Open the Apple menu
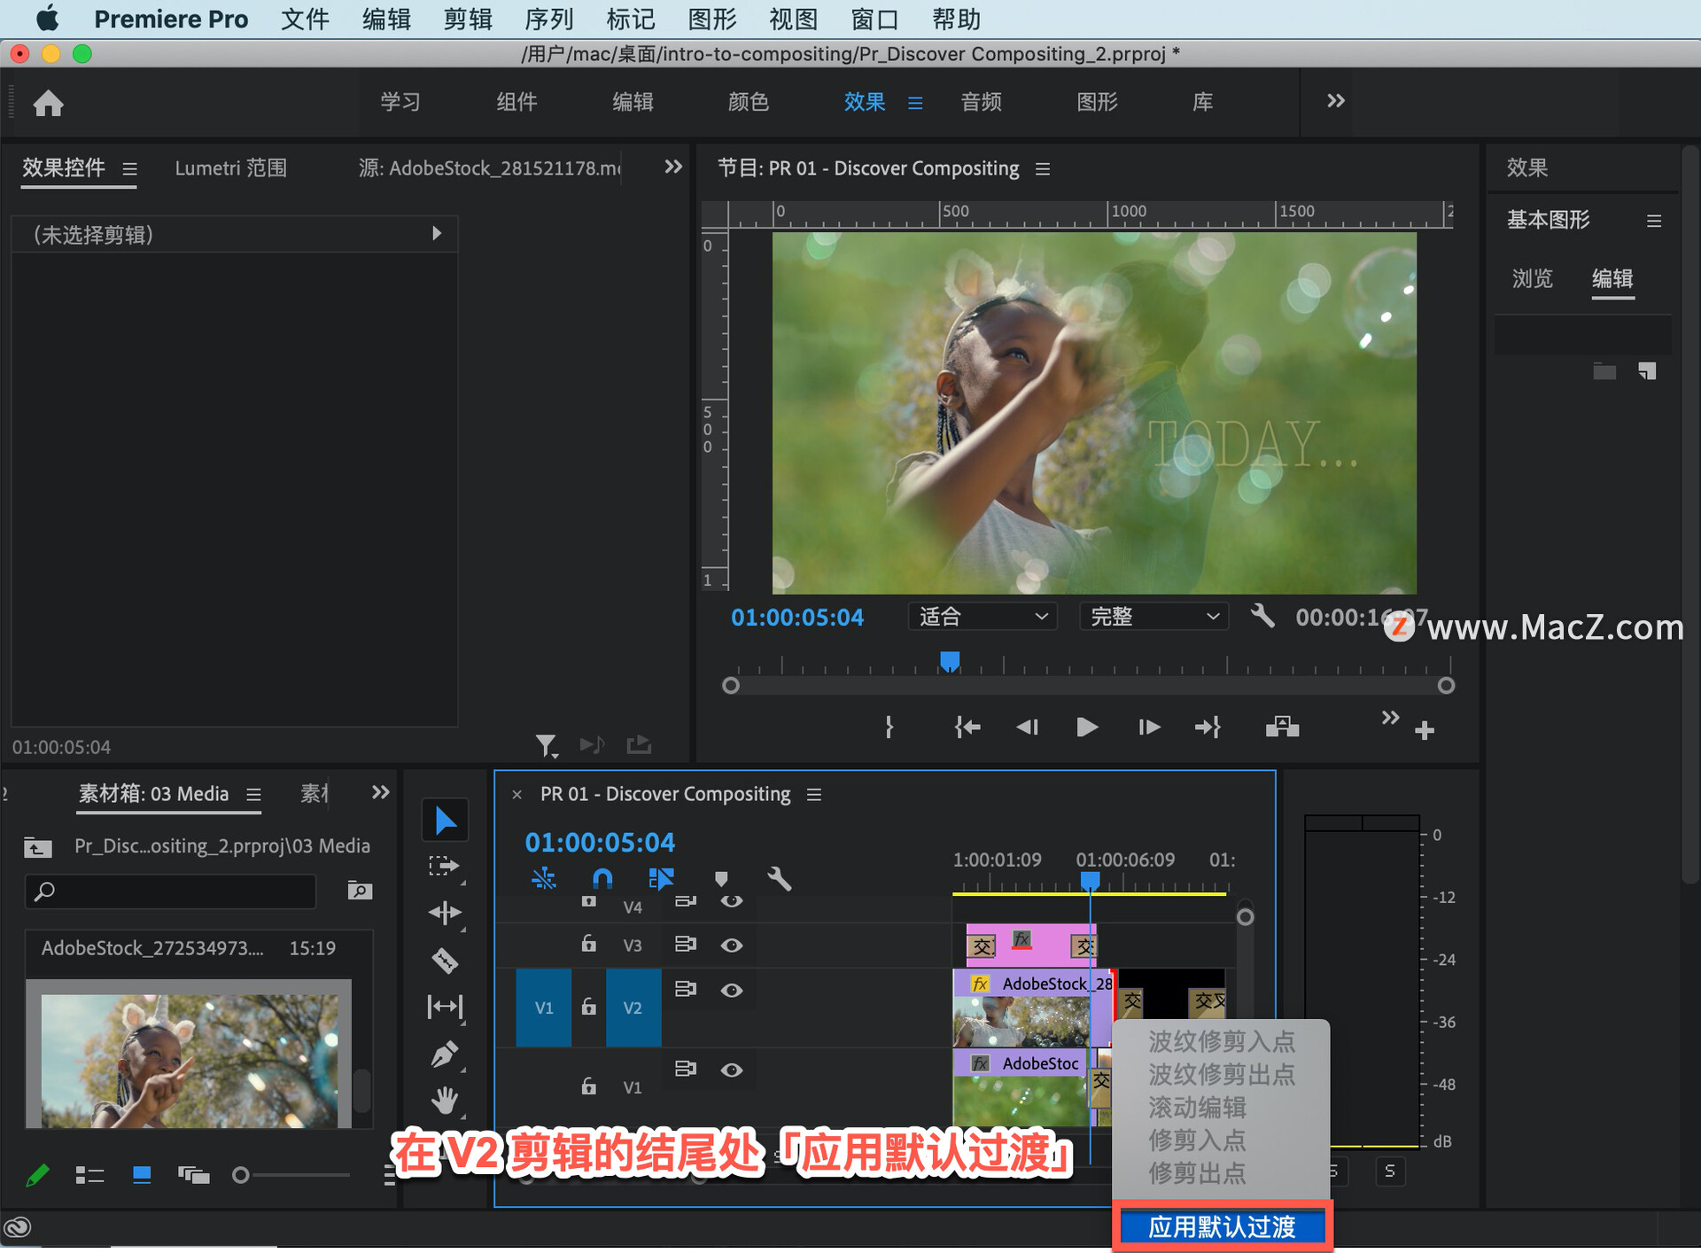 47,18
